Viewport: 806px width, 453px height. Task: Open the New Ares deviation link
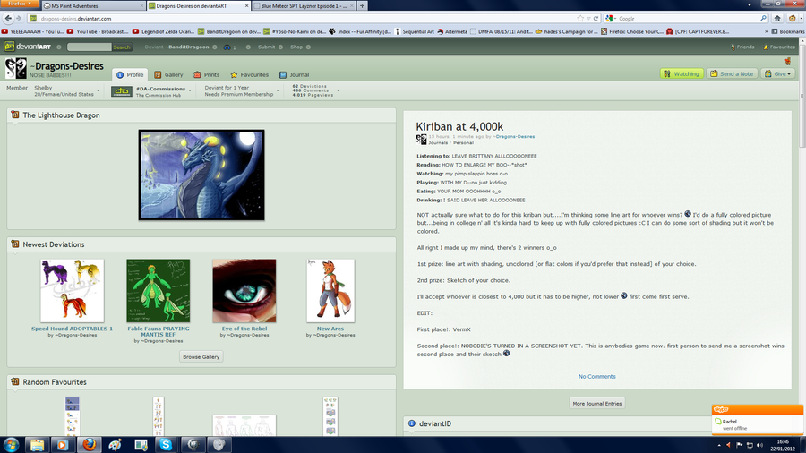(330, 329)
